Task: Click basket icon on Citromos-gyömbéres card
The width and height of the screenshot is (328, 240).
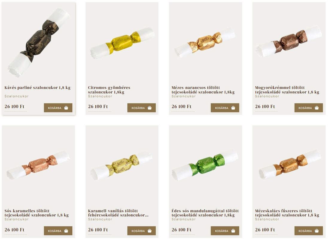Action: coord(149,108)
